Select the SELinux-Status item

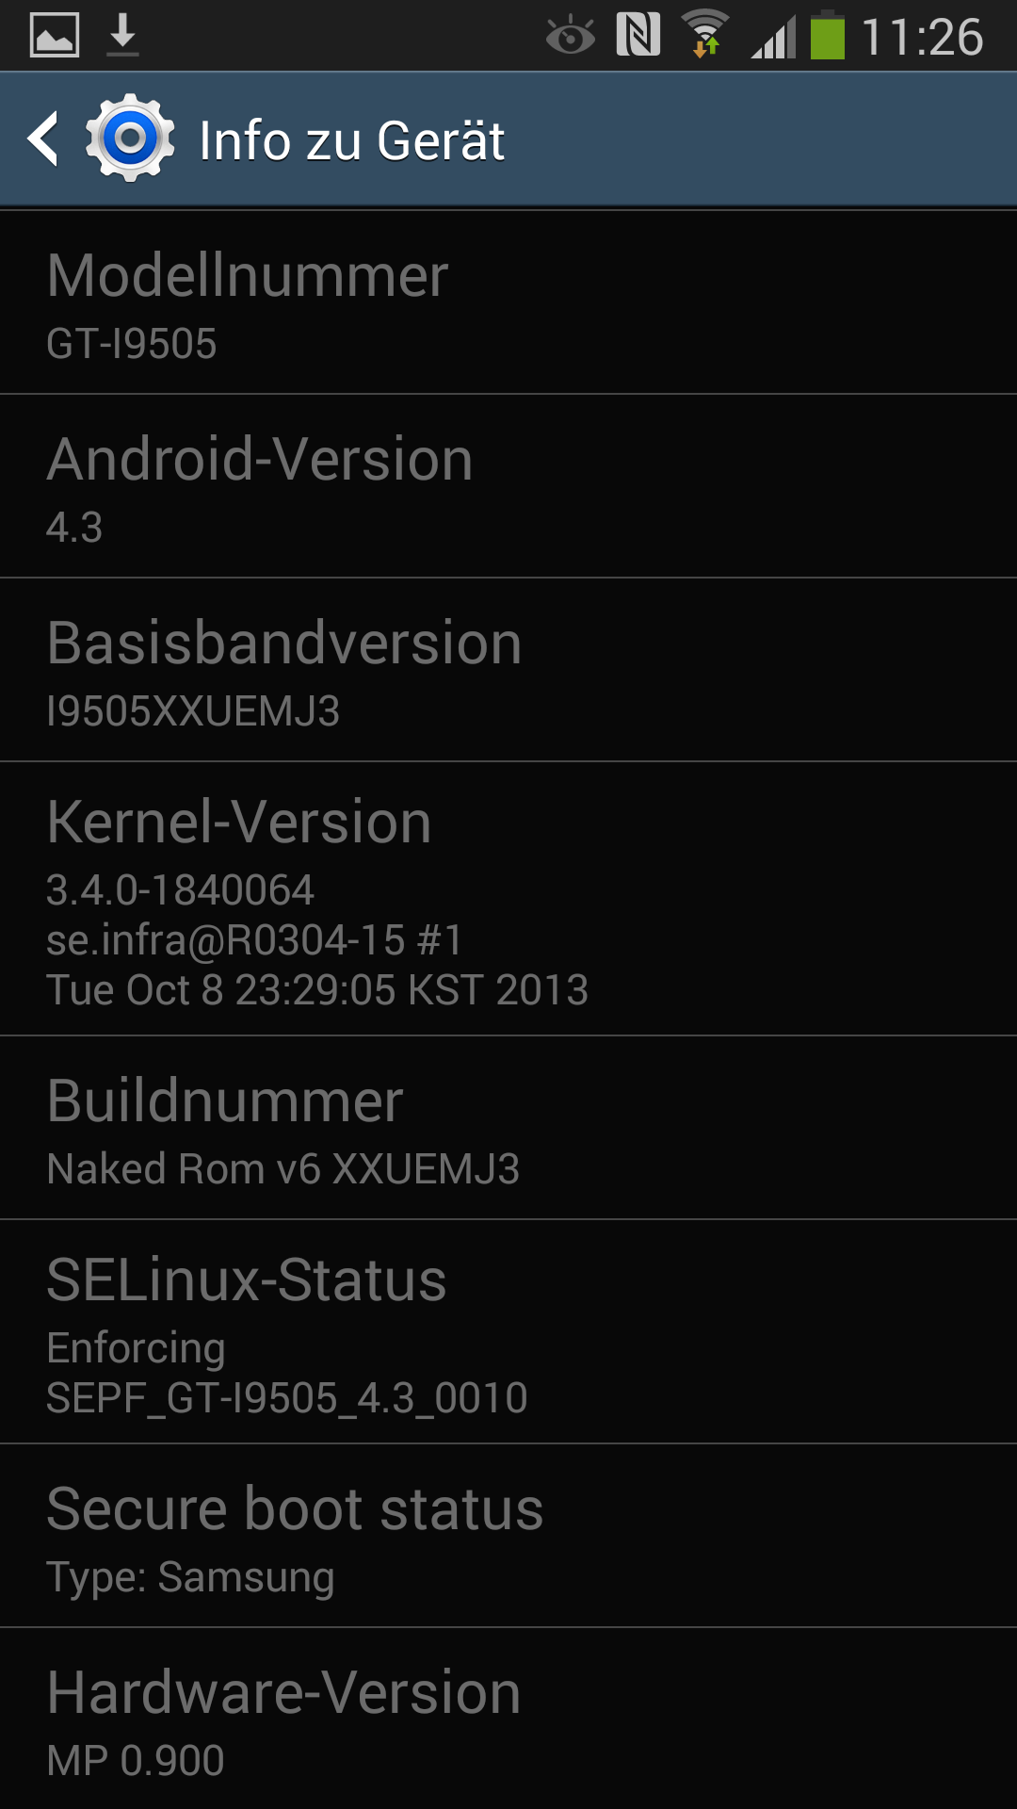[508, 1331]
